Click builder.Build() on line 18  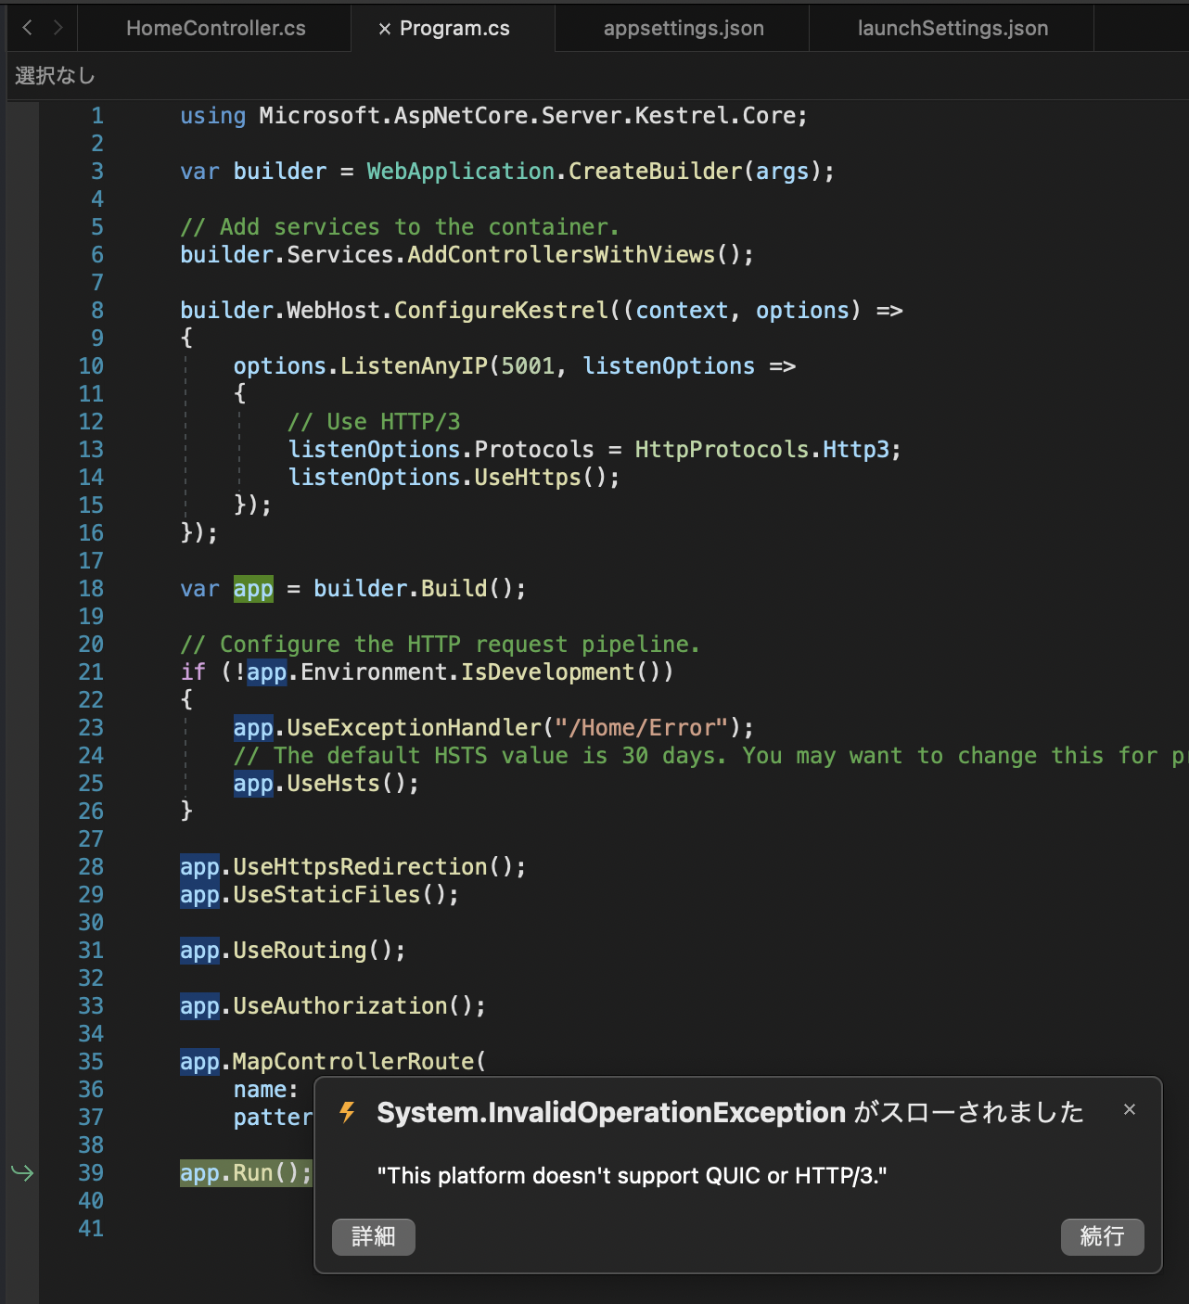413,589
